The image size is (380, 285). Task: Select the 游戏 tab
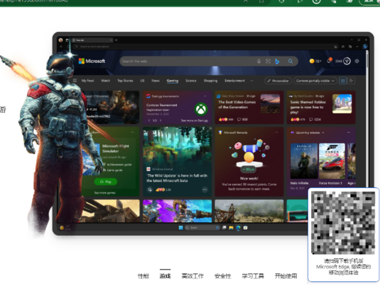[x=165, y=276]
